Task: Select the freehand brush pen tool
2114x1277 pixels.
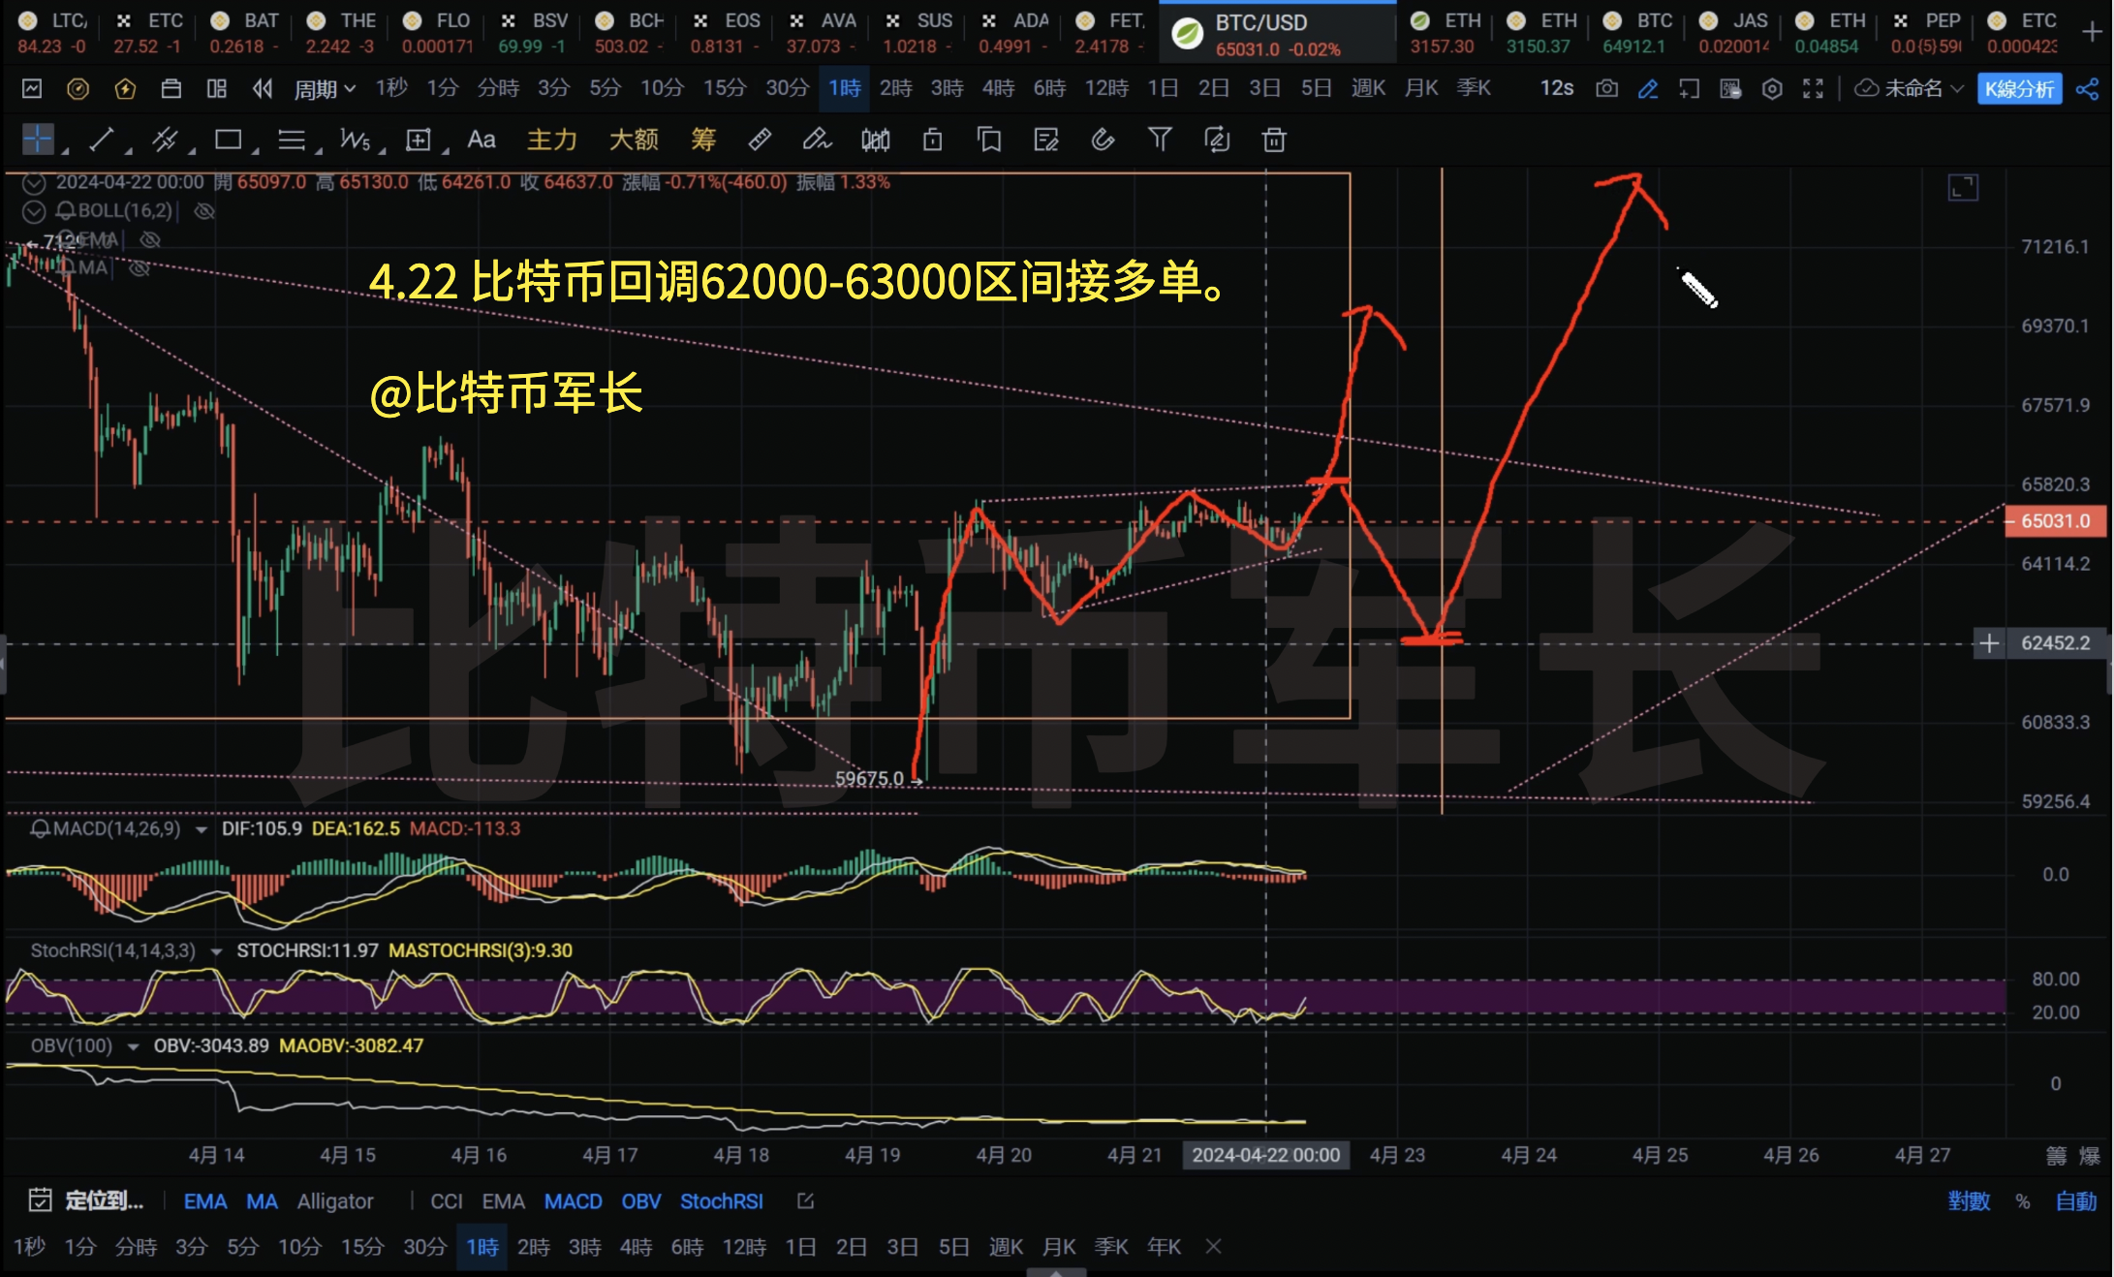Action: 817,140
